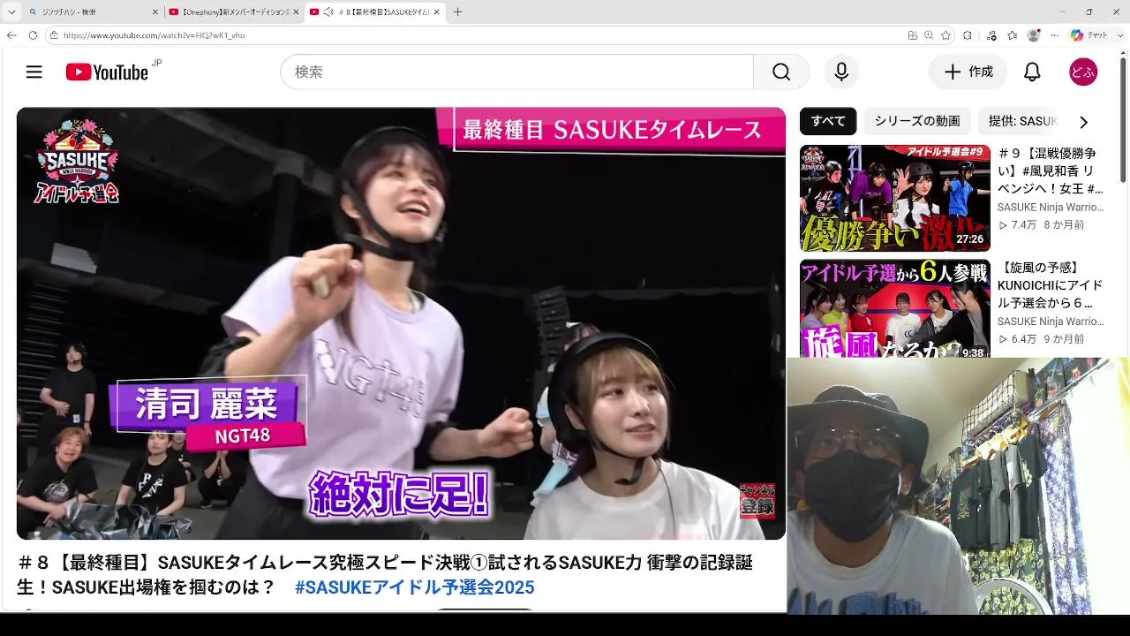The height and width of the screenshot is (636, 1130).
Task: Focus the YouTube 検索 search field
Action: (x=516, y=72)
